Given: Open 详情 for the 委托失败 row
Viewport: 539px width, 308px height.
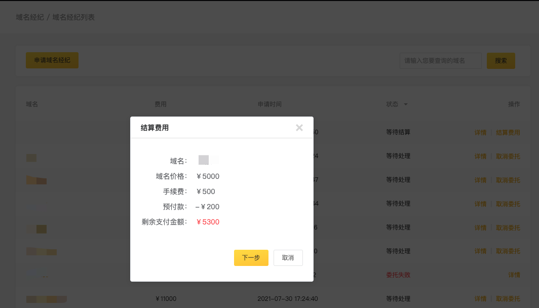Looking at the screenshot, I should [514, 275].
